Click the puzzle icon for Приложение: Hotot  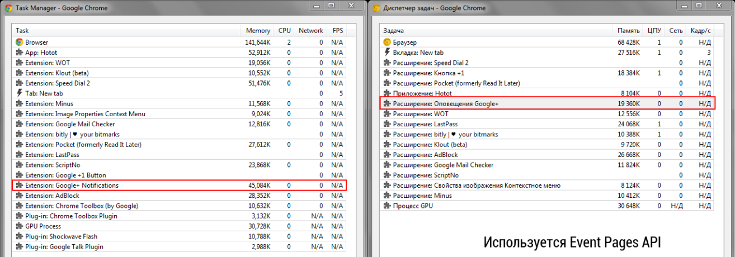tap(387, 93)
